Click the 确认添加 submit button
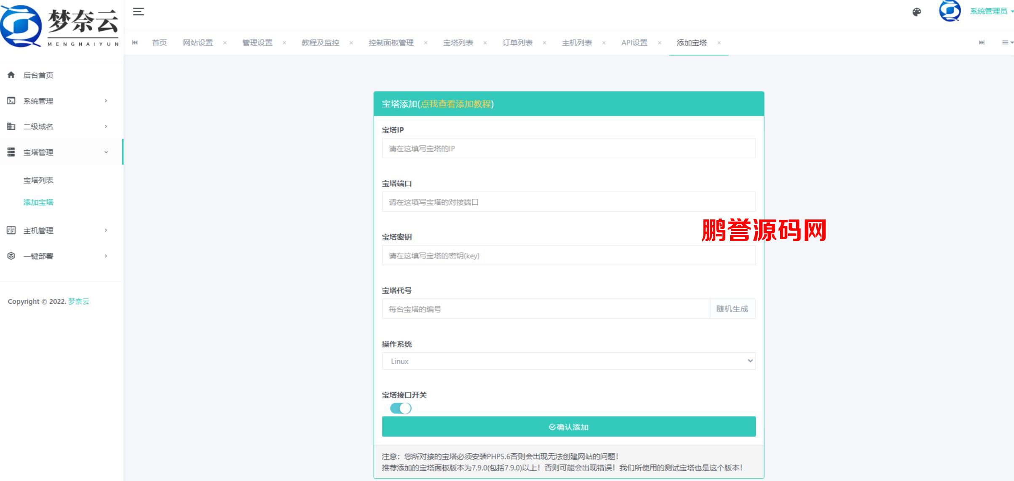The width and height of the screenshot is (1014, 481). (569, 427)
